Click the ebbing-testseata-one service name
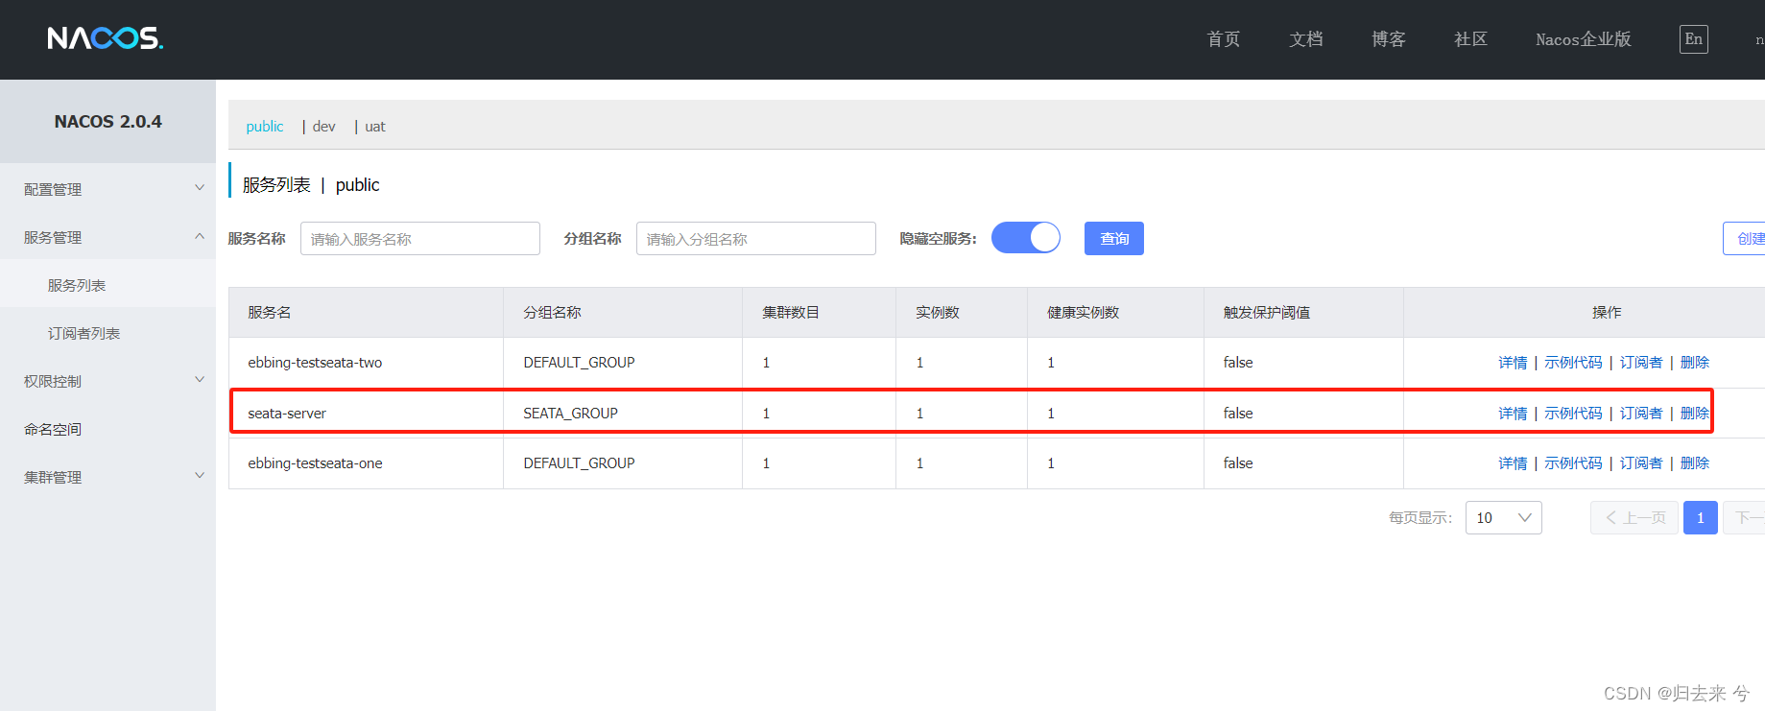 coord(315,463)
